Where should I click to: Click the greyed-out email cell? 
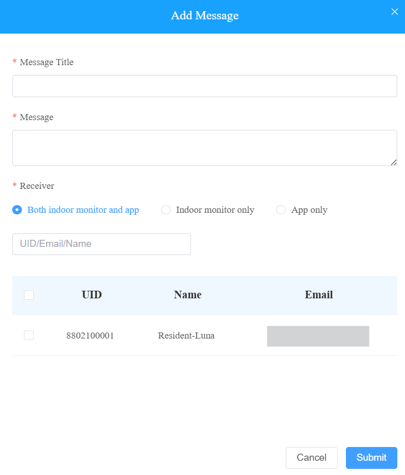[318, 336]
